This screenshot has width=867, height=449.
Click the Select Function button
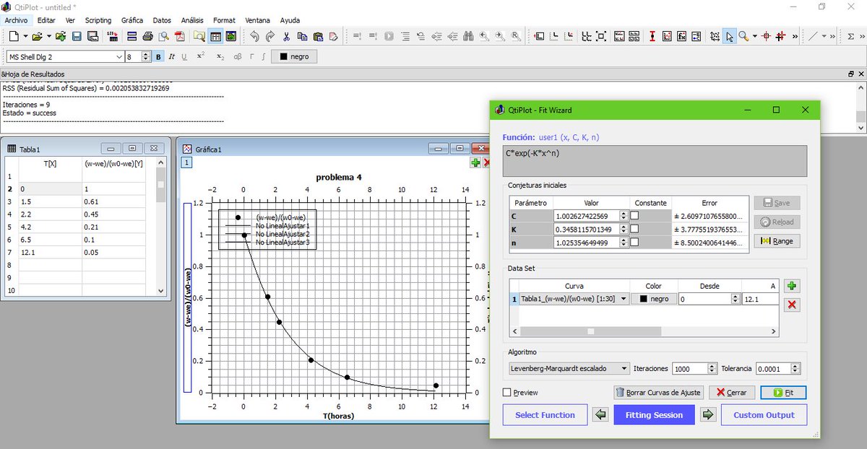[545, 415]
